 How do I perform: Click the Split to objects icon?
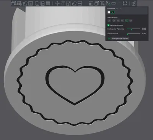(37, 3)
